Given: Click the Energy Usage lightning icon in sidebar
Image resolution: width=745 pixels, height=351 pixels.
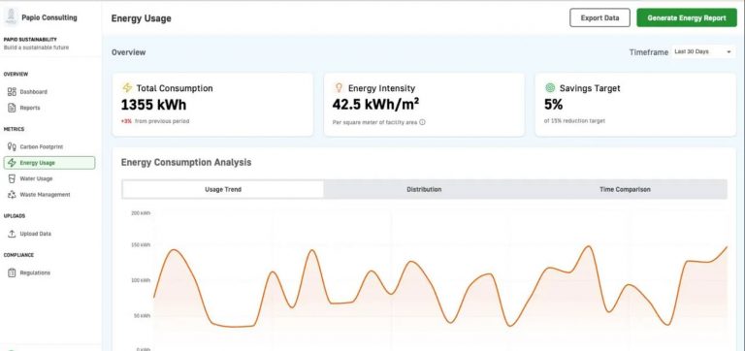Looking at the screenshot, I should pos(12,163).
